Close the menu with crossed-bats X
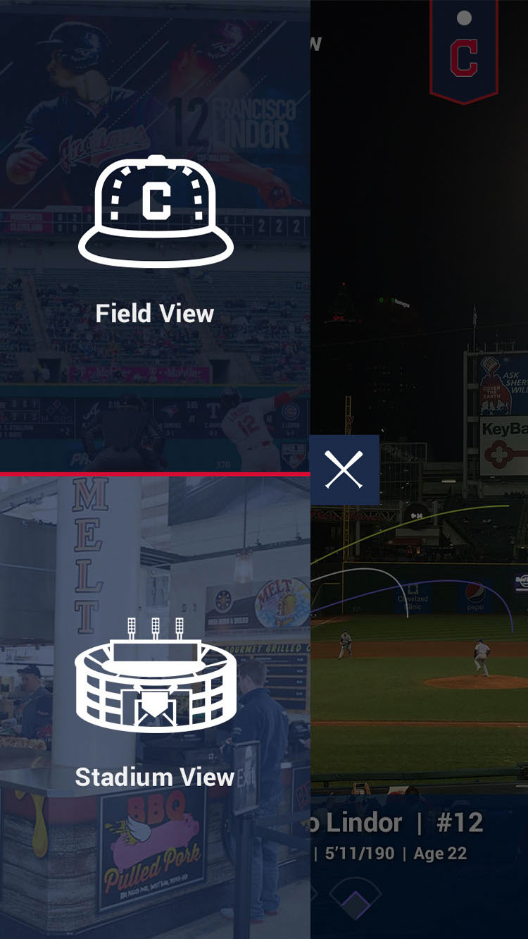The width and height of the screenshot is (528, 939). (x=344, y=469)
